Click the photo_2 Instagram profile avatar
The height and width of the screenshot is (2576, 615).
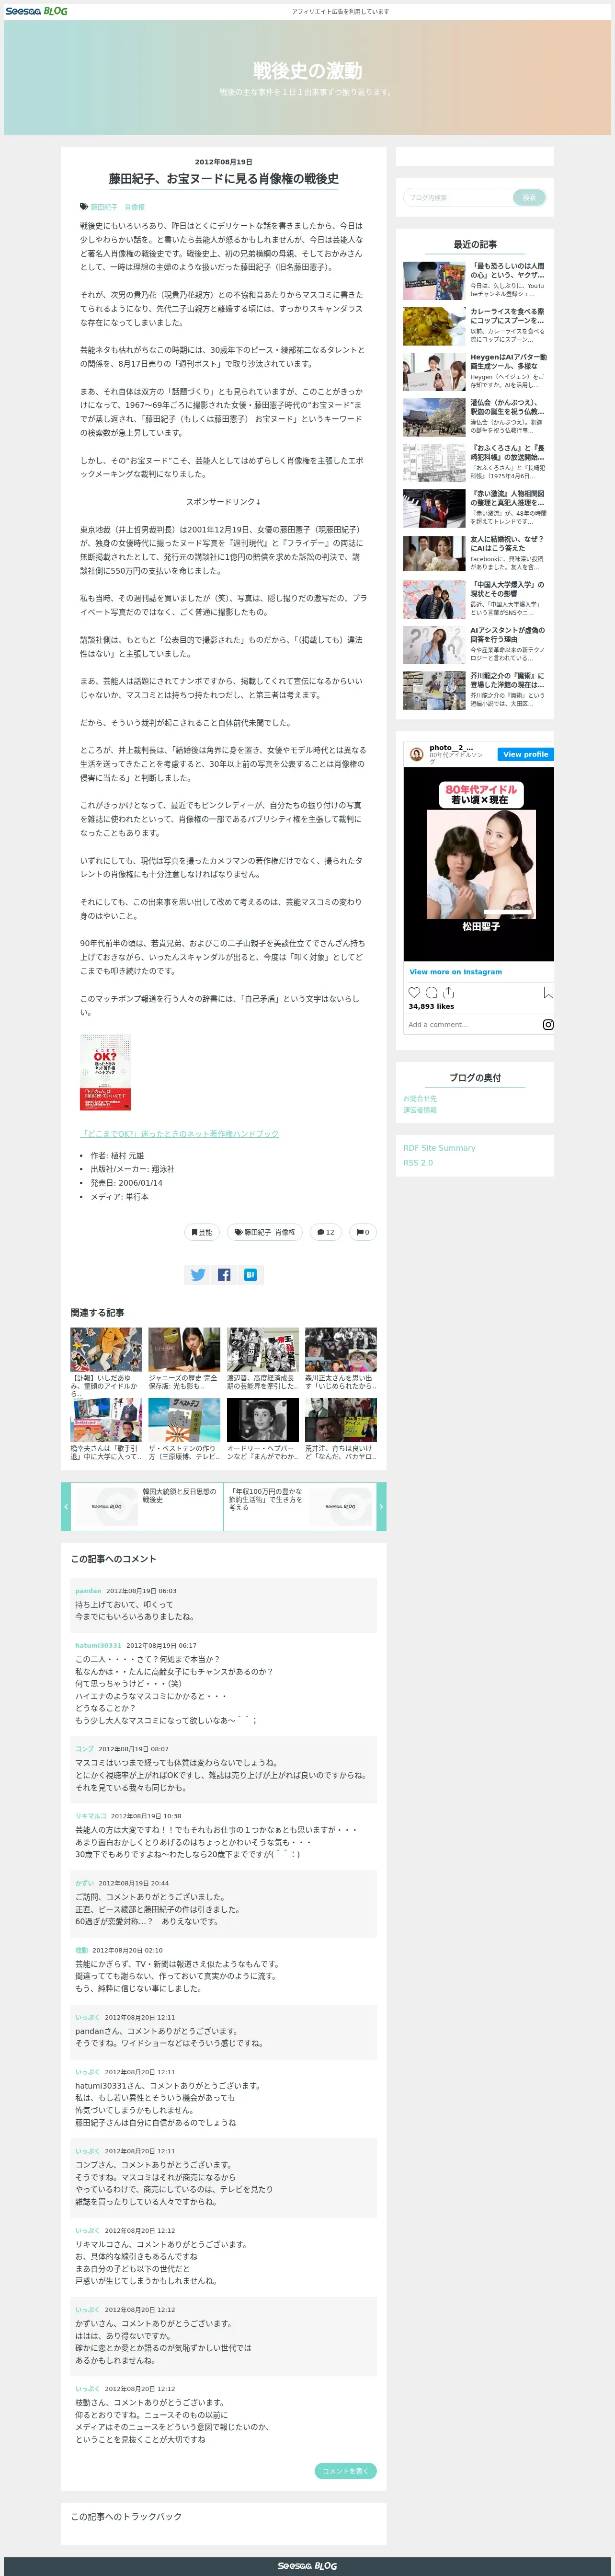416,754
